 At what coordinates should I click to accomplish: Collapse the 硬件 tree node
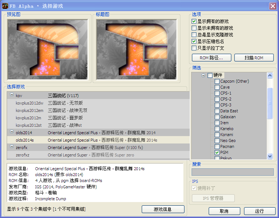pos(203,75)
